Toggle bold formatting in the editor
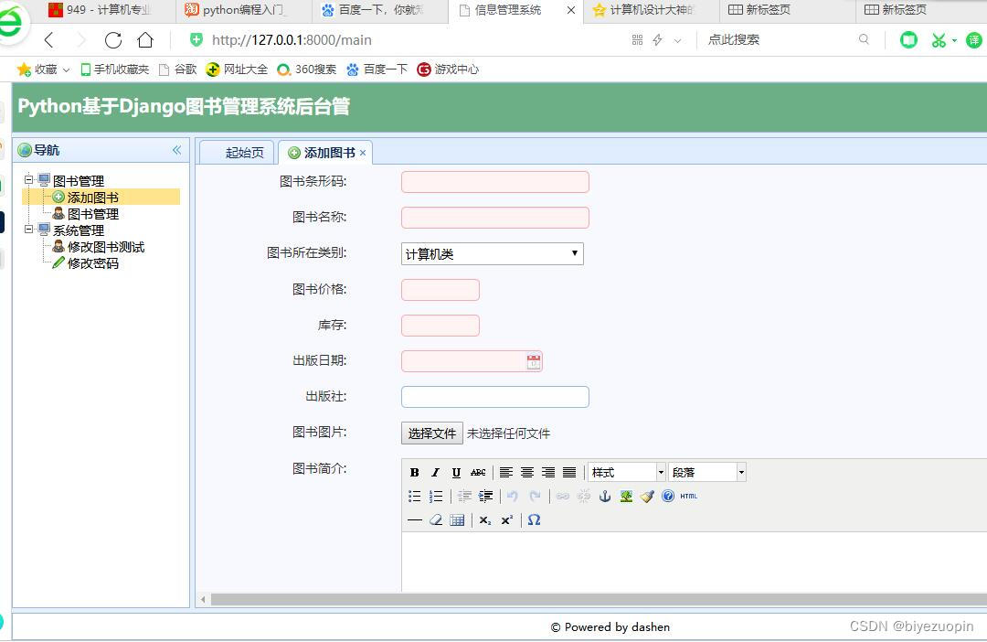 [414, 473]
